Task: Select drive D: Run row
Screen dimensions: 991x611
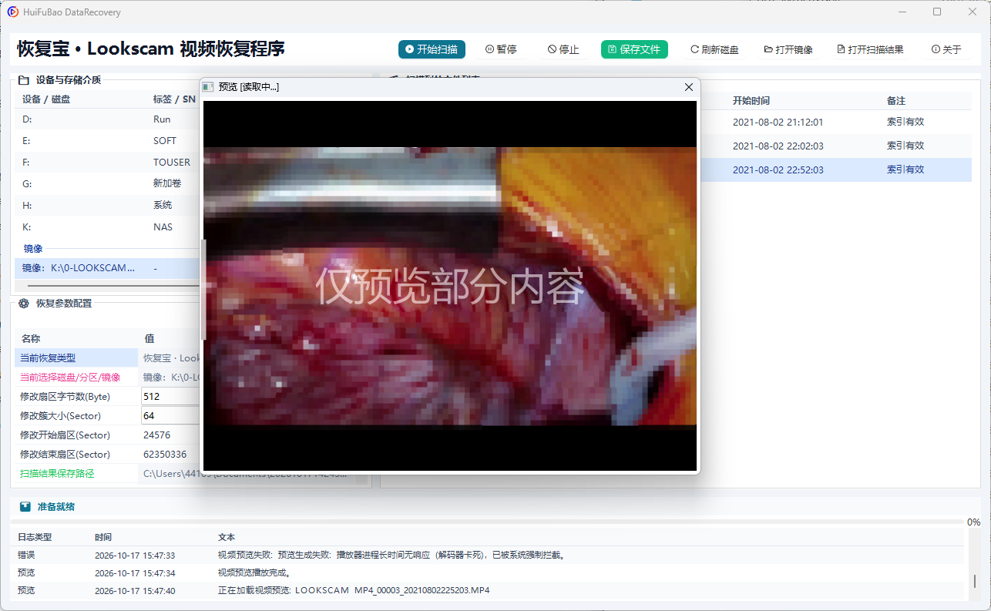Action: [x=107, y=119]
